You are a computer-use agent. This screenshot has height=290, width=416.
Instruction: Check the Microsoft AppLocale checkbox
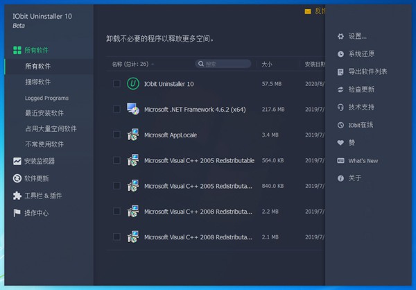pyautogui.click(x=116, y=135)
